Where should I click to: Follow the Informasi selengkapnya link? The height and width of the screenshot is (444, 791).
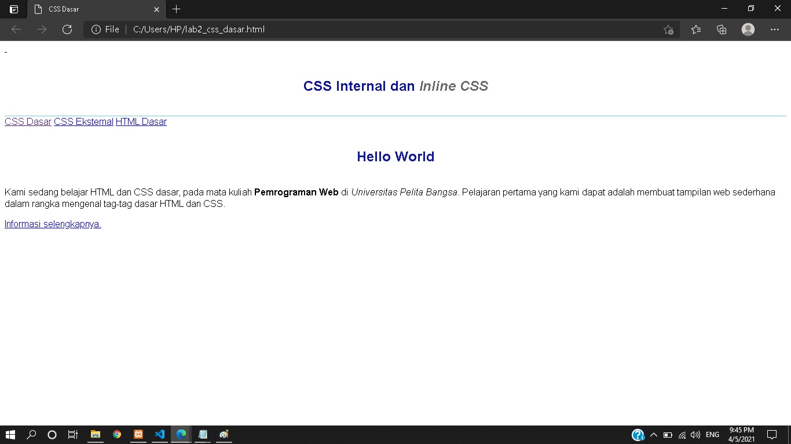52,224
